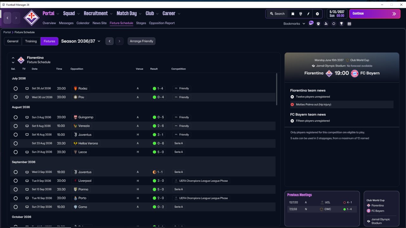Click the Fiorentina club crest in header
Image resolution: width=406 pixels, height=228 pixels.
tap(31, 18)
